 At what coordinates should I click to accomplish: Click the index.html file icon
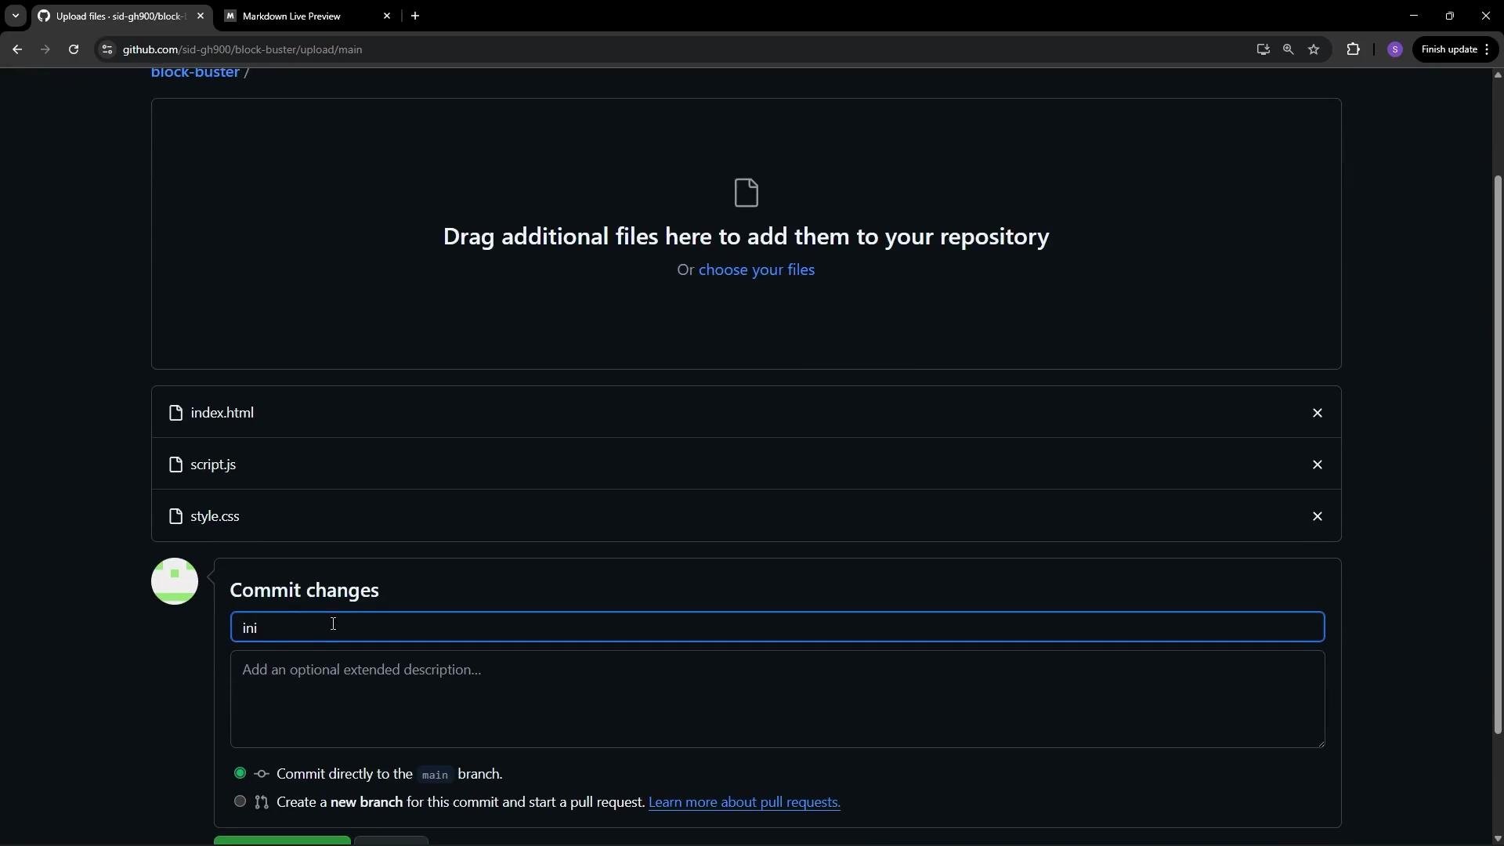click(x=175, y=413)
